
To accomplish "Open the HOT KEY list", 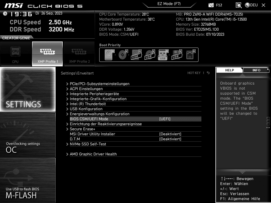I will [x=194, y=73].
